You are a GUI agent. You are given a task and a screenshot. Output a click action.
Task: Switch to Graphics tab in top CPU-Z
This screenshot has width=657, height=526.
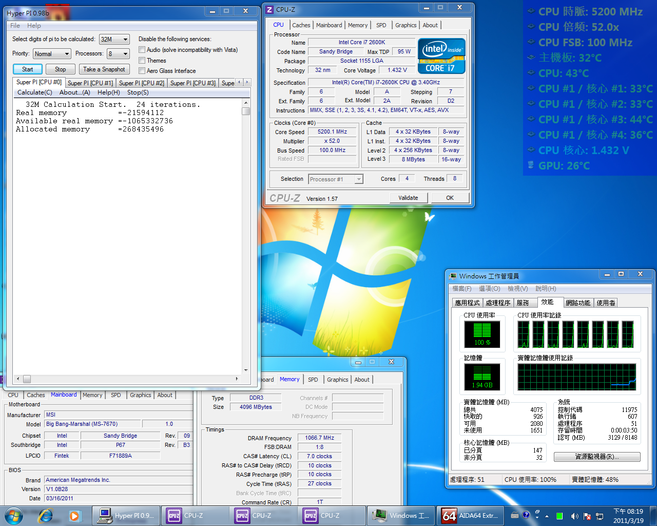click(405, 25)
